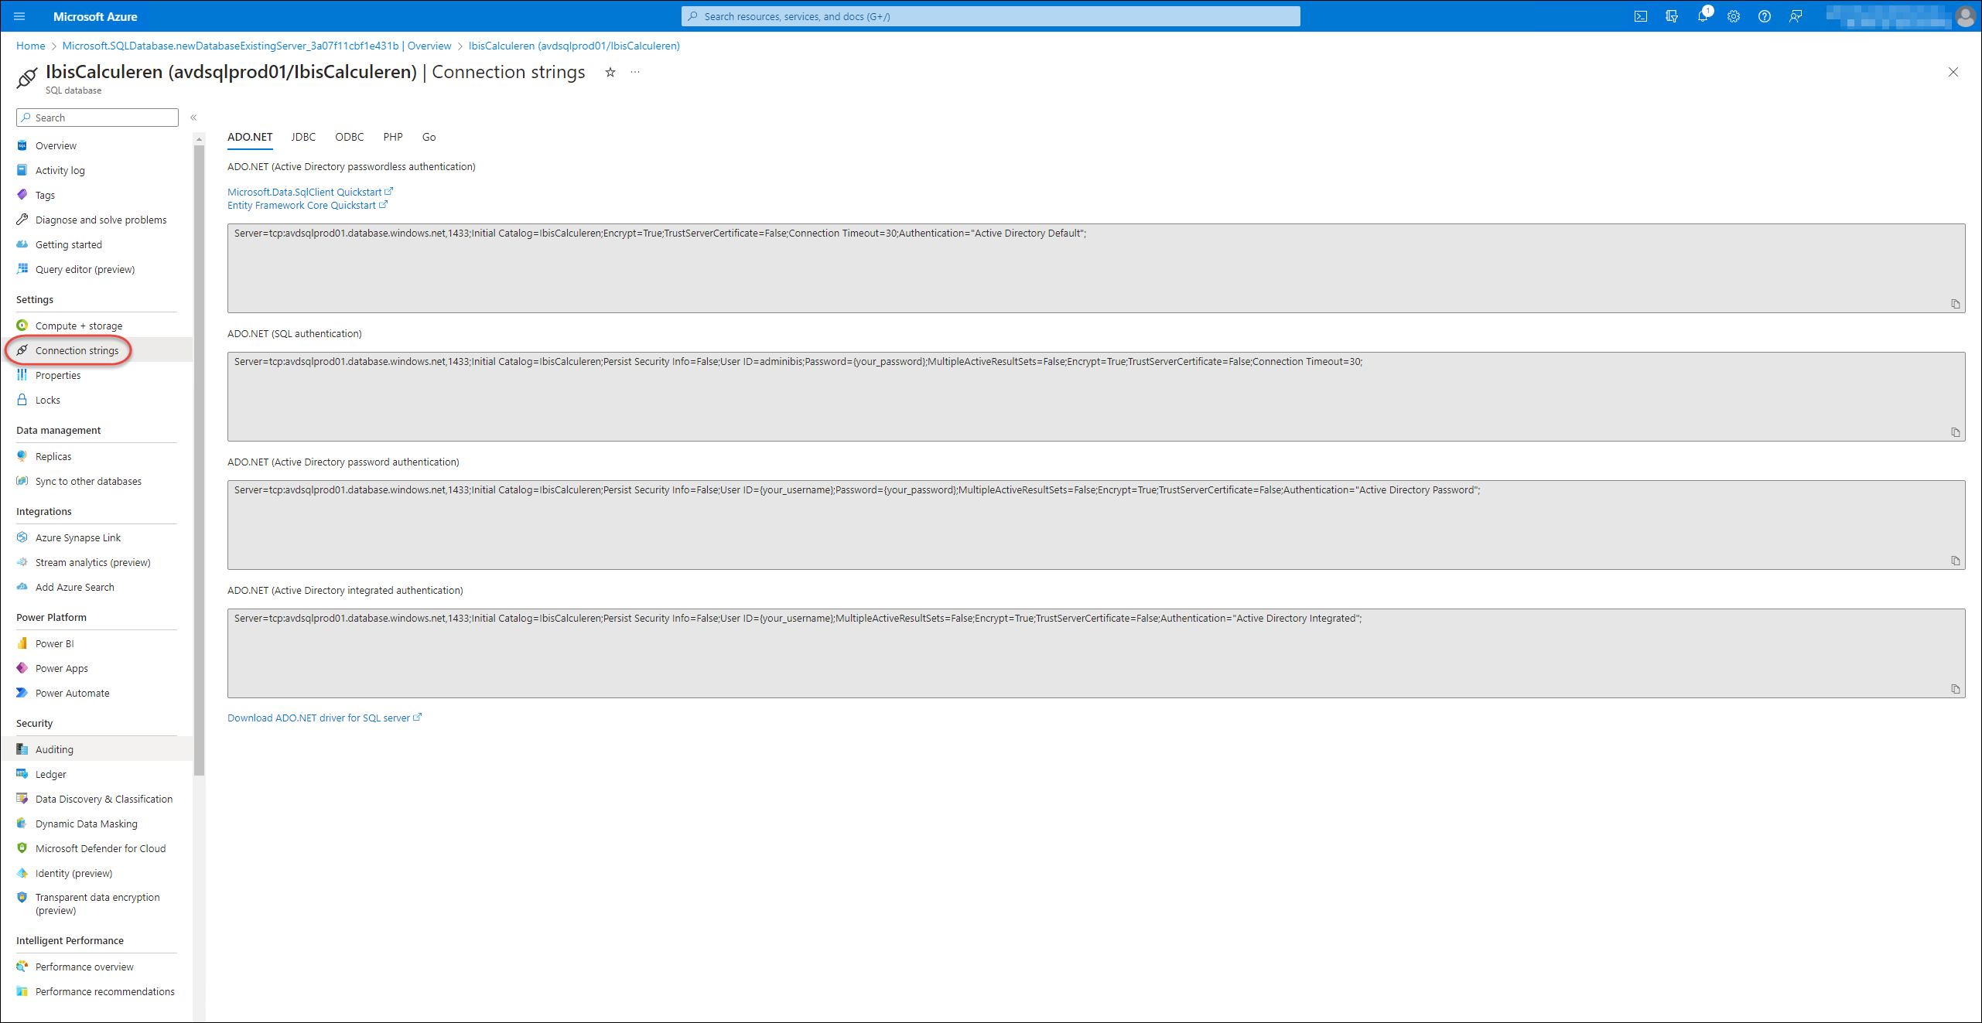Click the Replicas data management icon
The image size is (1982, 1023).
click(x=21, y=455)
